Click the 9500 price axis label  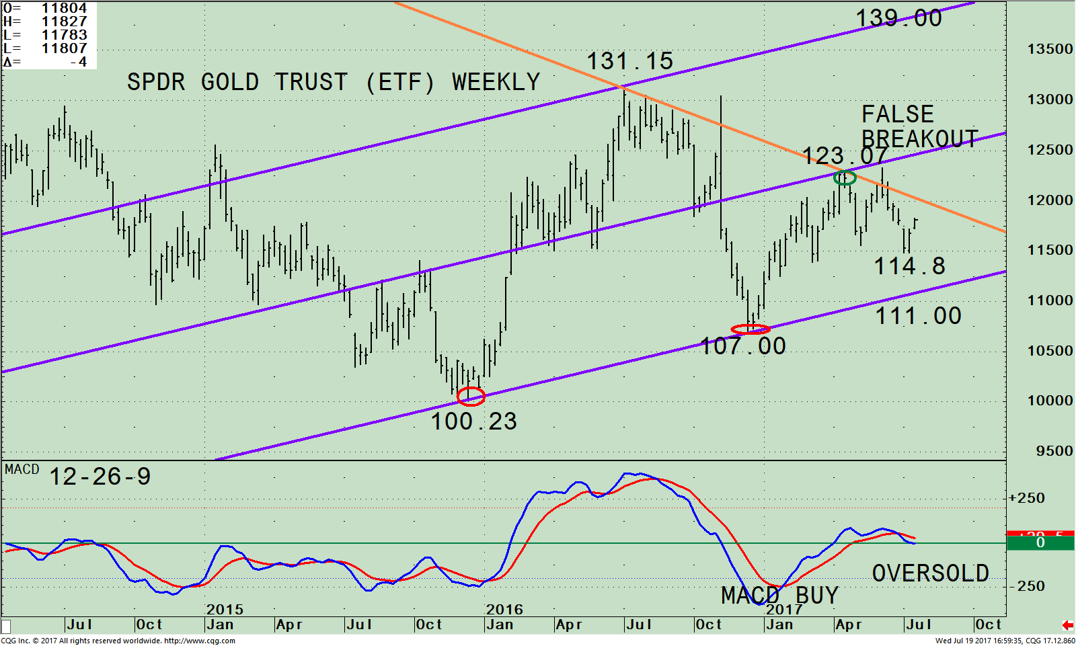[1055, 451]
